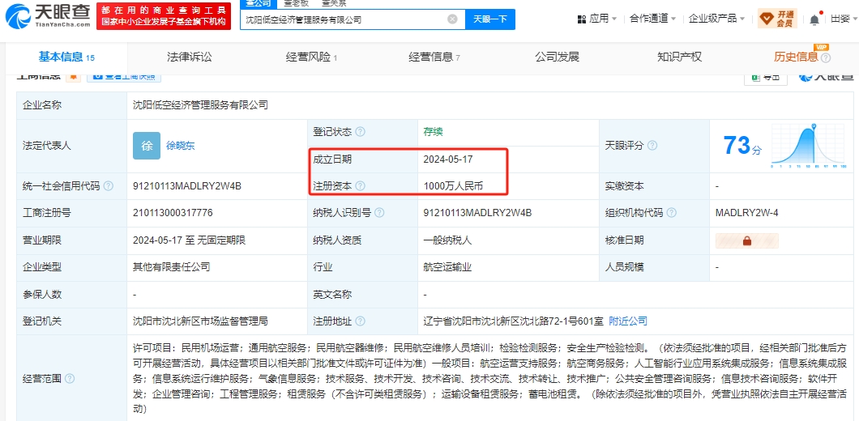Click the organization code MADLRY2W-4
Screen dimensions: 859x421
pos(746,213)
